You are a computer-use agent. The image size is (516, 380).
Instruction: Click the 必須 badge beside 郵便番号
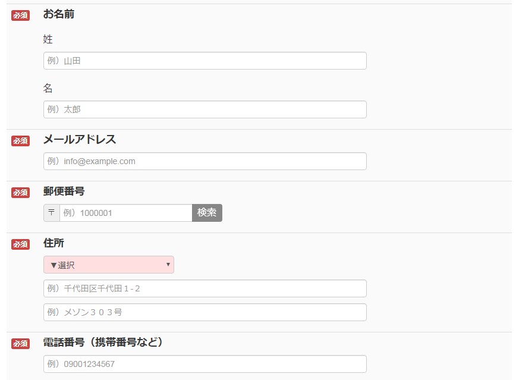click(20, 193)
